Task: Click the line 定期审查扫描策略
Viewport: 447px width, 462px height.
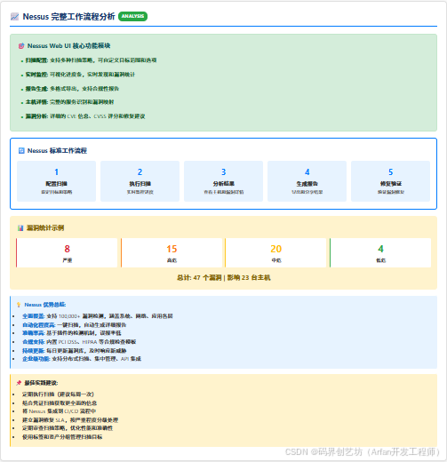Action: click(x=68, y=428)
